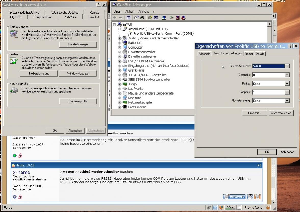Collapse the E8400 root node
300x212 pixels.
coord(114,25)
